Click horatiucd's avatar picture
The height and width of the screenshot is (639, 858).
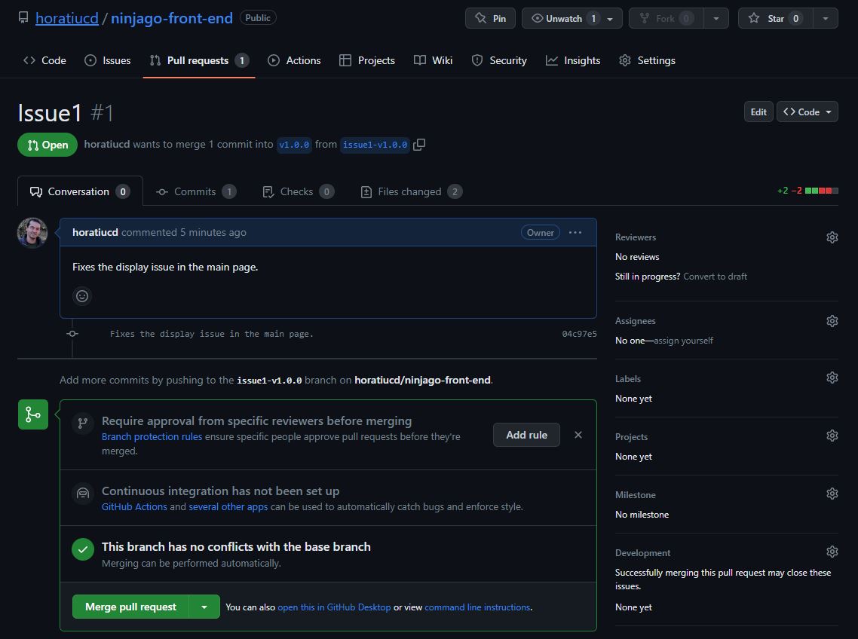click(x=32, y=233)
